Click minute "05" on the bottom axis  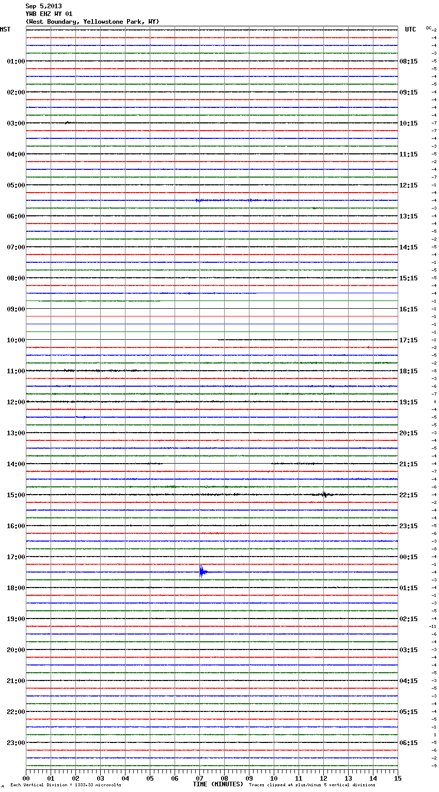click(150, 778)
